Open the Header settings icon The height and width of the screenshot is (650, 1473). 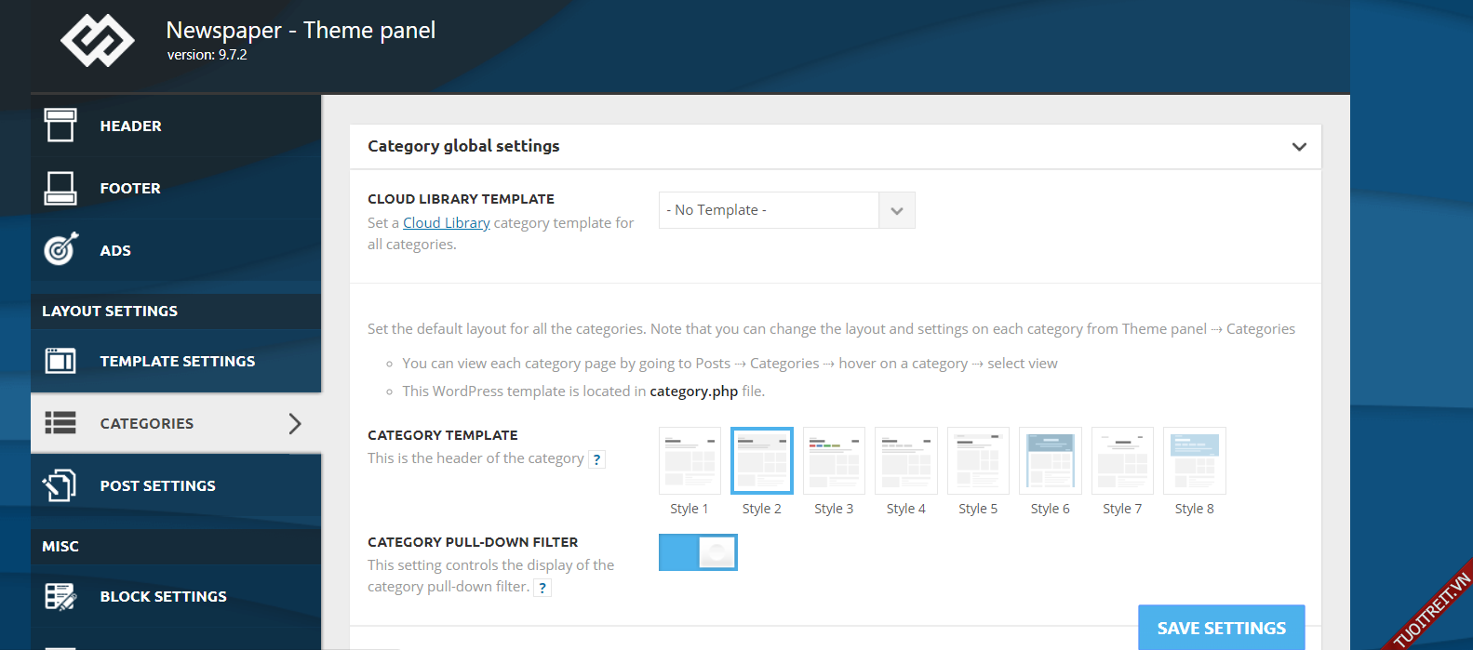60,126
